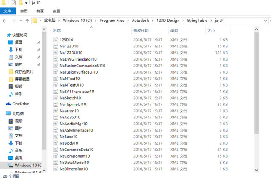The image size is (271, 179).
Task: Click the Back navigation arrow
Action: [5, 21]
